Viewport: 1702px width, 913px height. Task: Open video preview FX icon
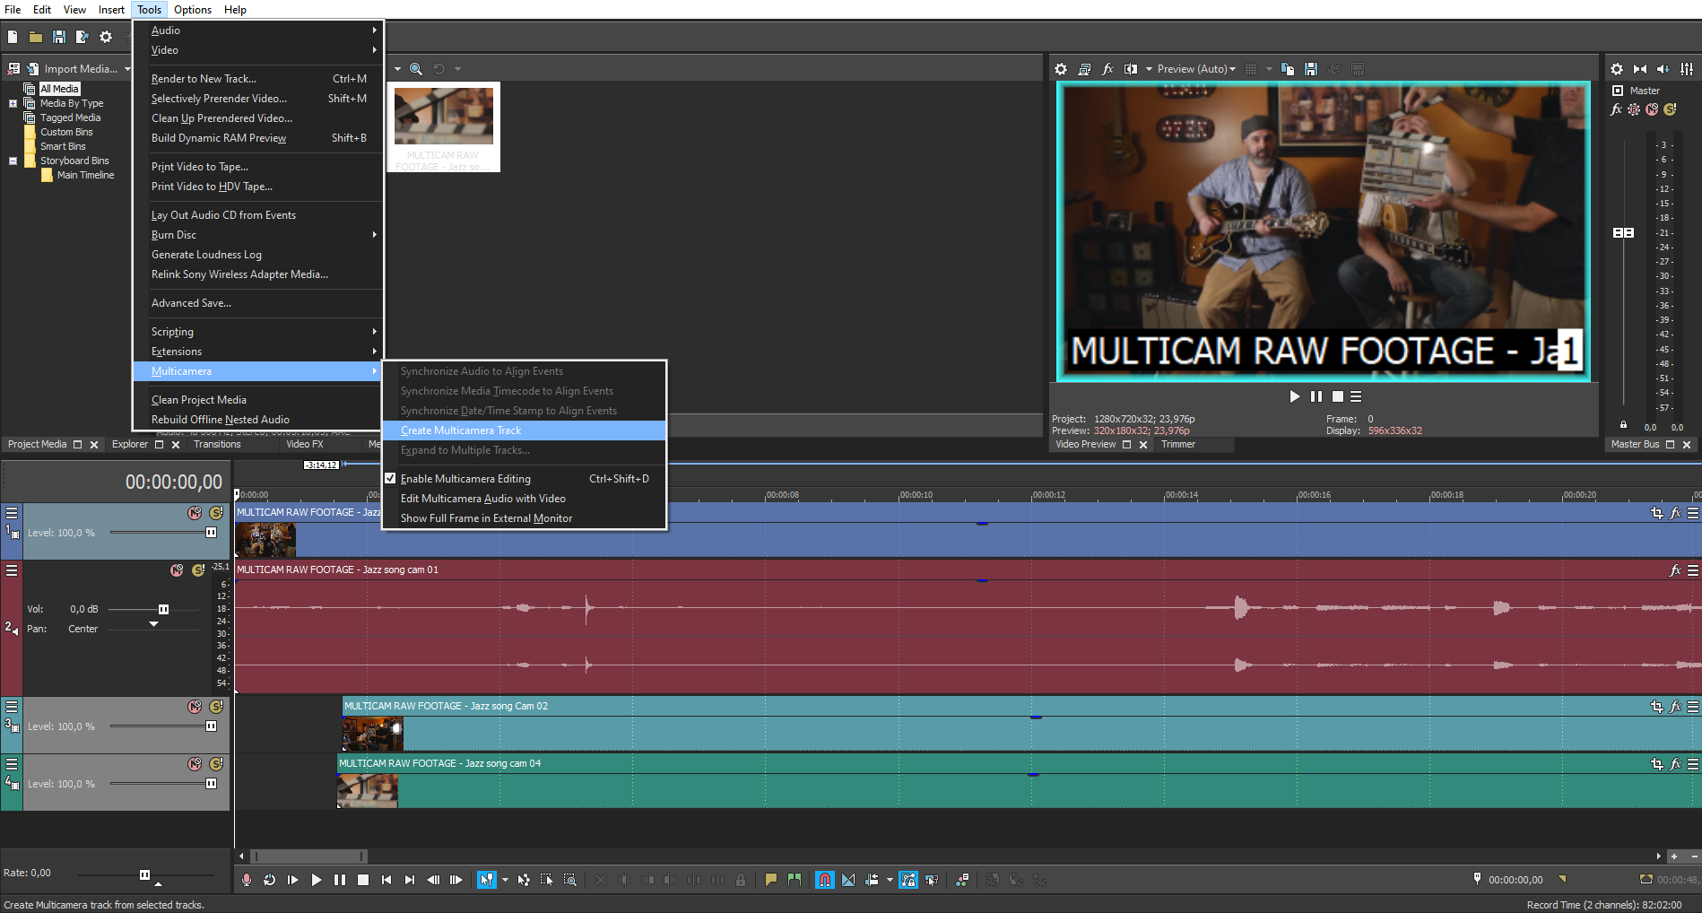pyautogui.click(x=1107, y=69)
